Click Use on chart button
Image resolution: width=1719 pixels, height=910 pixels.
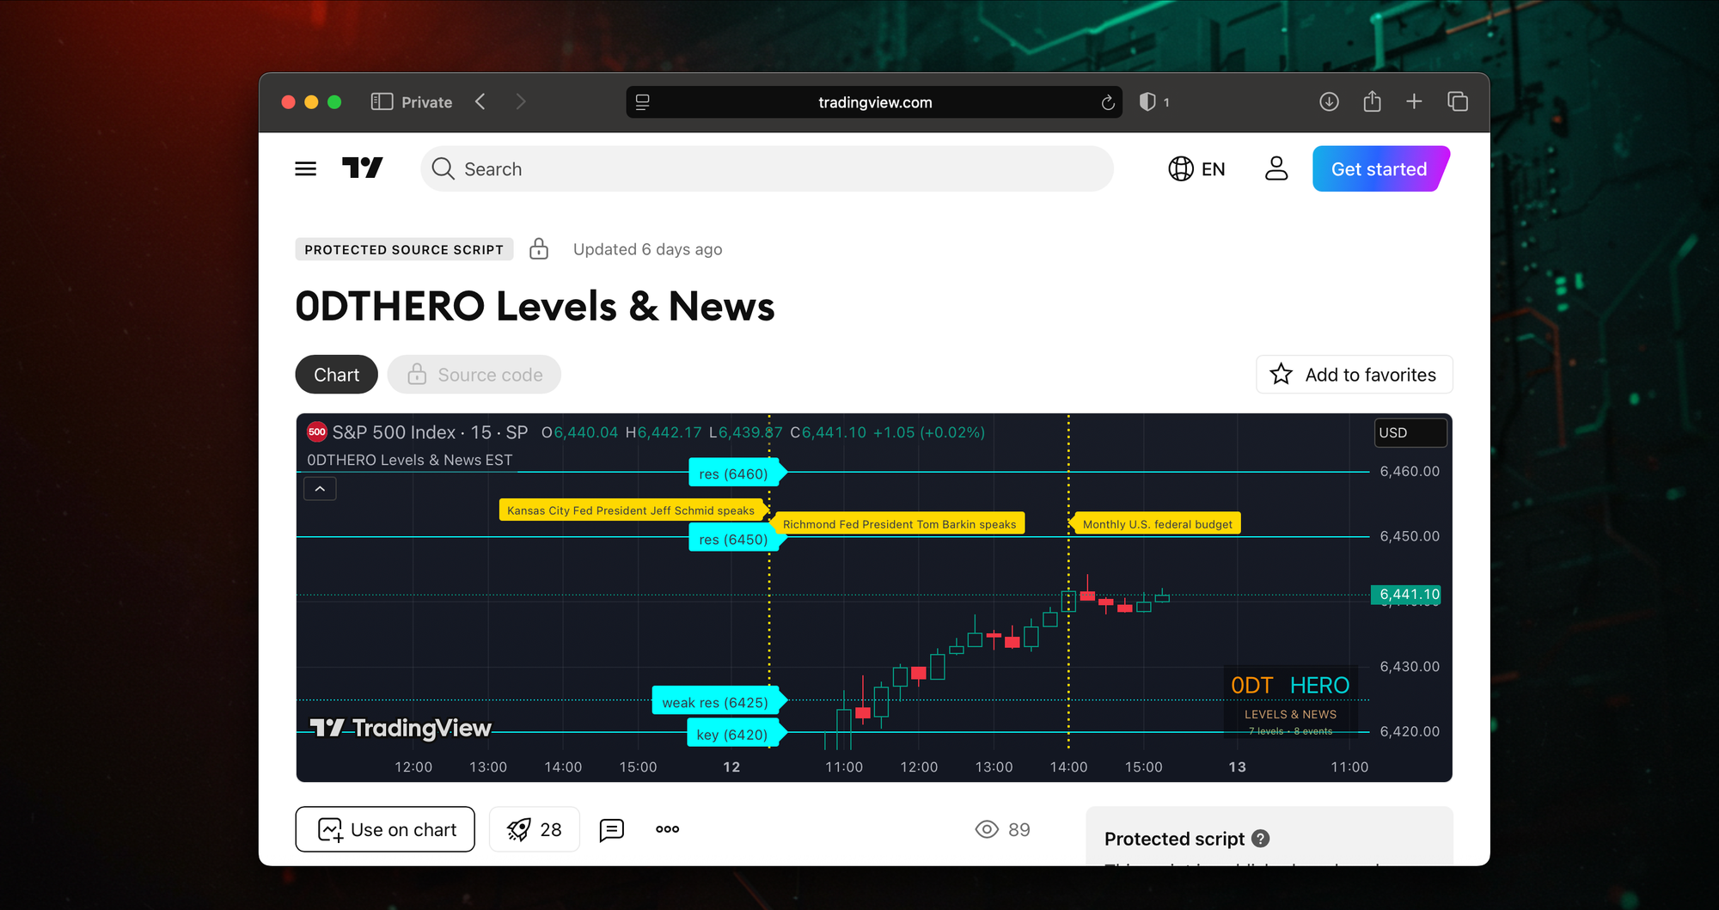point(385,829)
